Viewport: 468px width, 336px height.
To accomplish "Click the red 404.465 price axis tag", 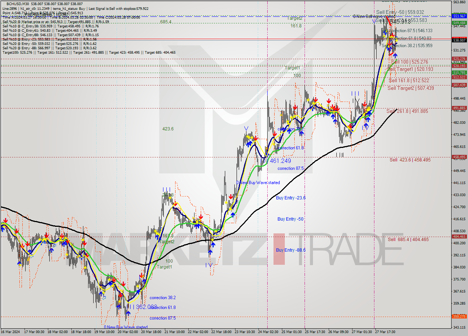I will point(460,236).
